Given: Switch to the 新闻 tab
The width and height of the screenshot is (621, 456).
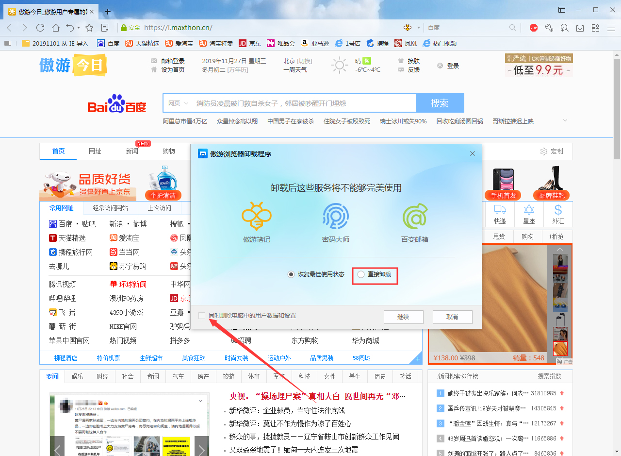Looking at the screenshot, I should pyautogui.click(x=131, y=151).
